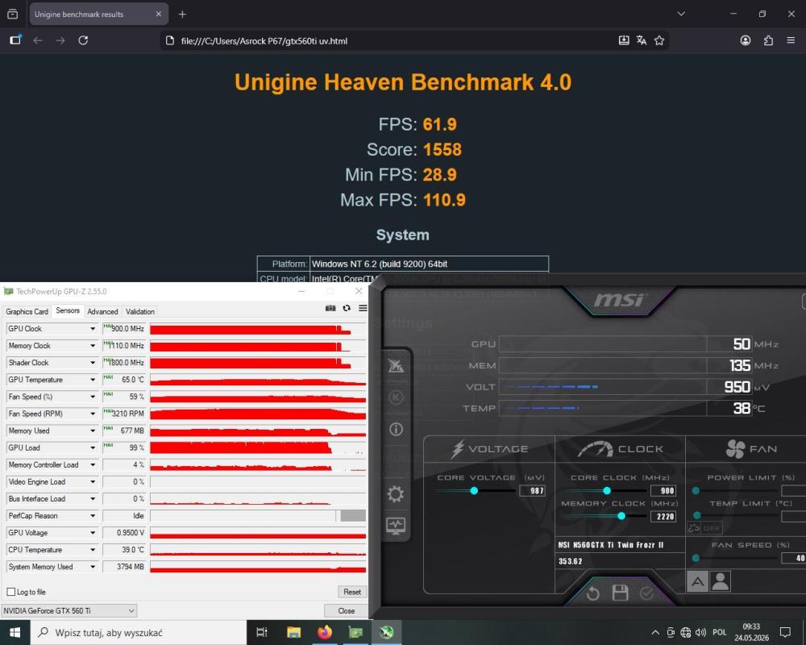Screen dimensions: 806x645
Task: Save the Afterburner profile with the floppy icon
Action: (x=620, y=593)
